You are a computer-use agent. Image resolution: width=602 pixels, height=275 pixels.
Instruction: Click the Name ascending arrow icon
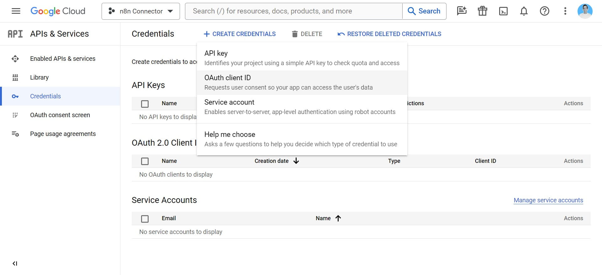point(338,218)
